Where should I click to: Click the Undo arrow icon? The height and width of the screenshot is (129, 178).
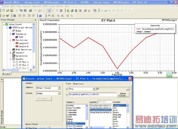pyautogui.click(x=40, y=11)
